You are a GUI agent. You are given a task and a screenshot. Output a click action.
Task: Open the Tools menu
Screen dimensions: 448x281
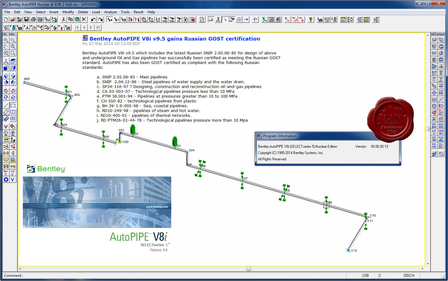(x=125, y=12)
